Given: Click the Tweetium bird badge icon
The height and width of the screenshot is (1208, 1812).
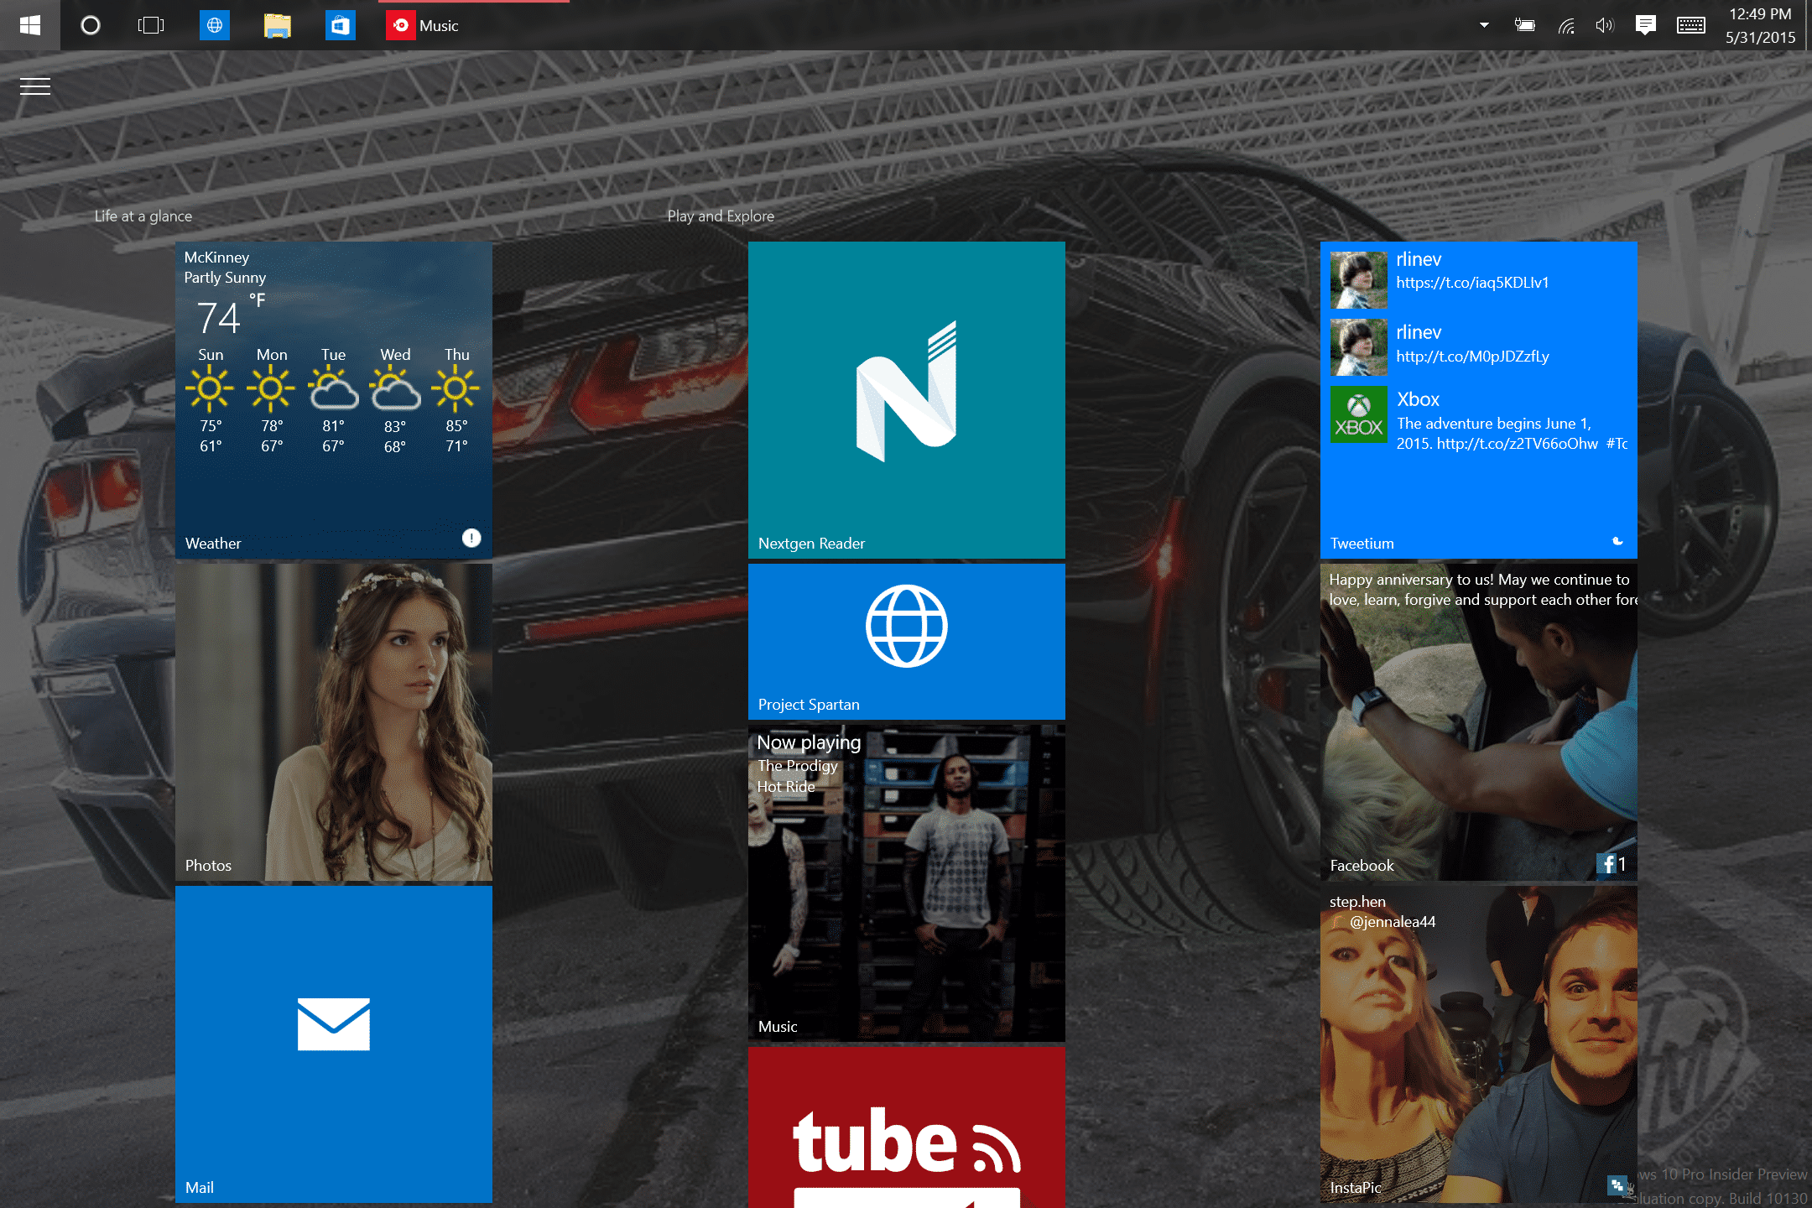Looking at the screenshot, I should pos(1617,542).
